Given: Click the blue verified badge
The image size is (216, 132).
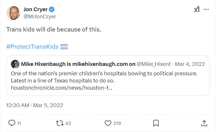Looking at the screenshot, I should click(x=52, y=9).
